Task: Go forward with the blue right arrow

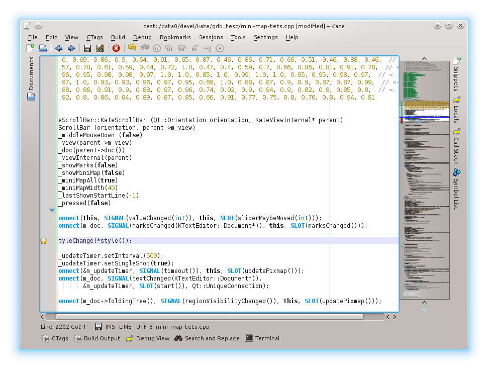Action: click(x=71, y=48)
